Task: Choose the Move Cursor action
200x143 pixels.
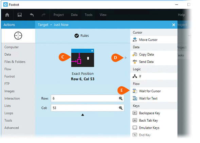Action: click(x=154, y=40)
